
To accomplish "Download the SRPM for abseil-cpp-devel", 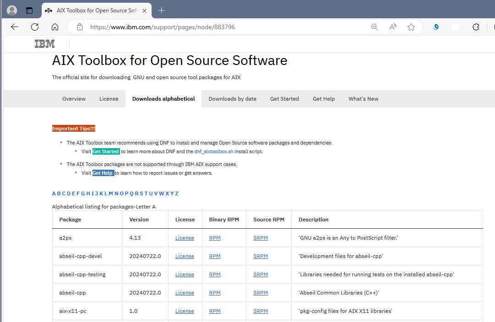I will (261, 256).
